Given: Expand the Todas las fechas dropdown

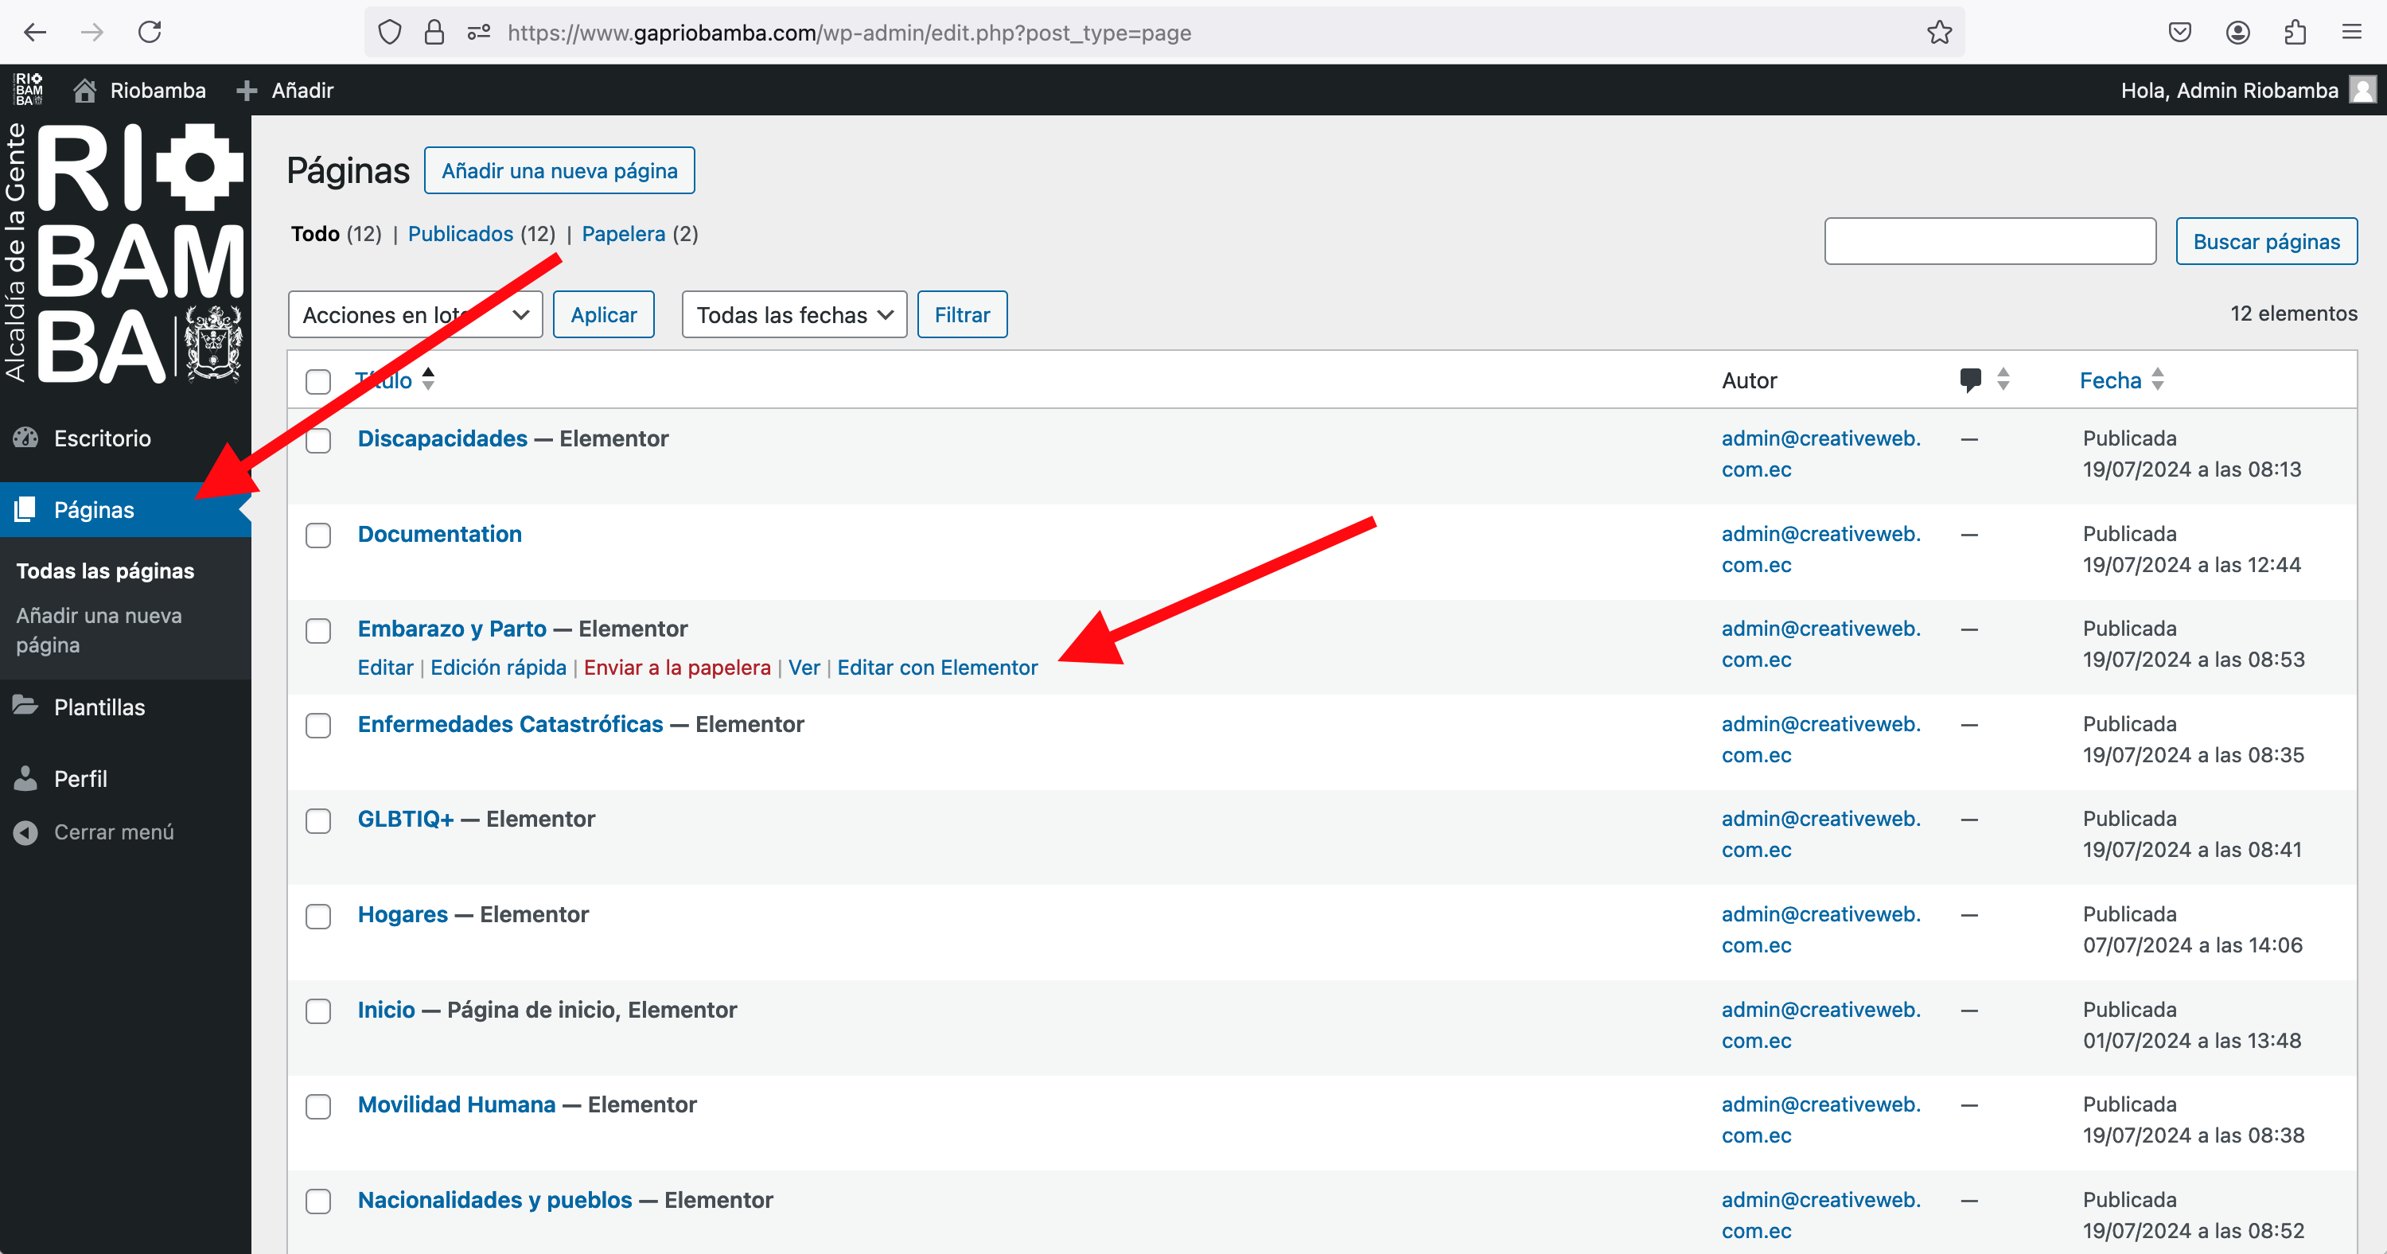Looking at the screenshot, I should click(793, 315).
